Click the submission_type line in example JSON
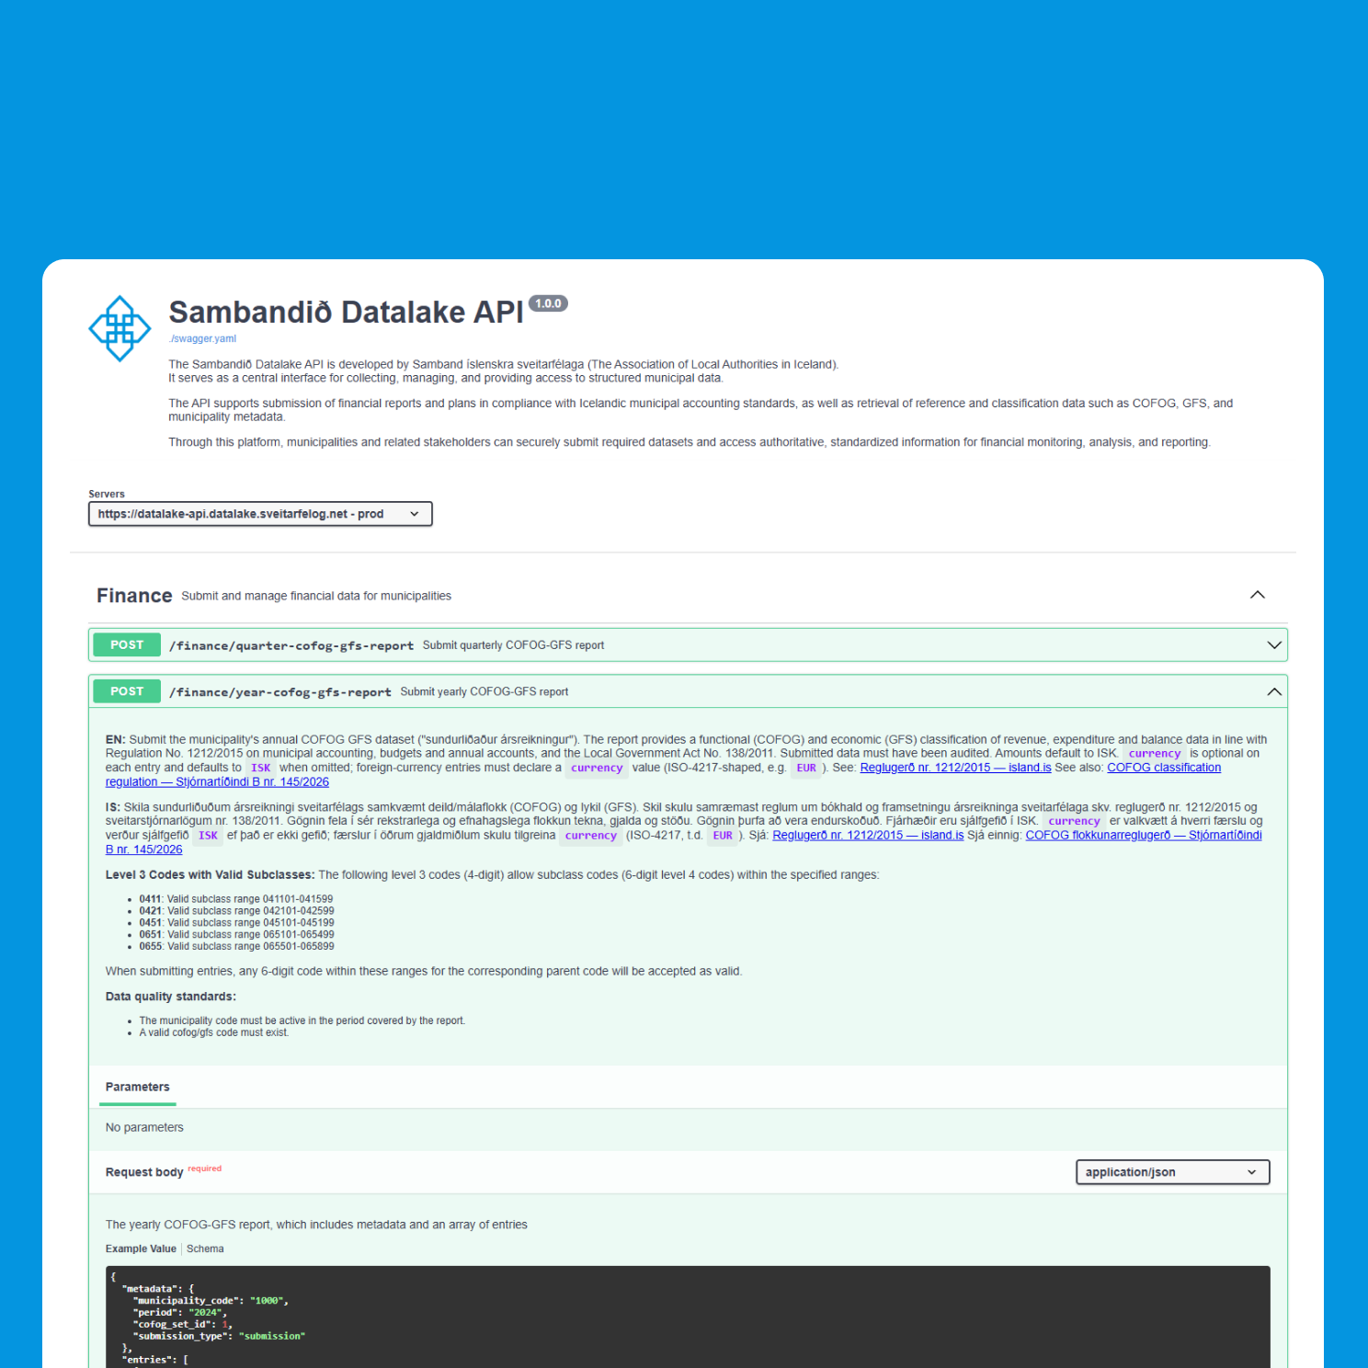The width and height of the screenshot is (1368, 1368). click(219, 1336)
